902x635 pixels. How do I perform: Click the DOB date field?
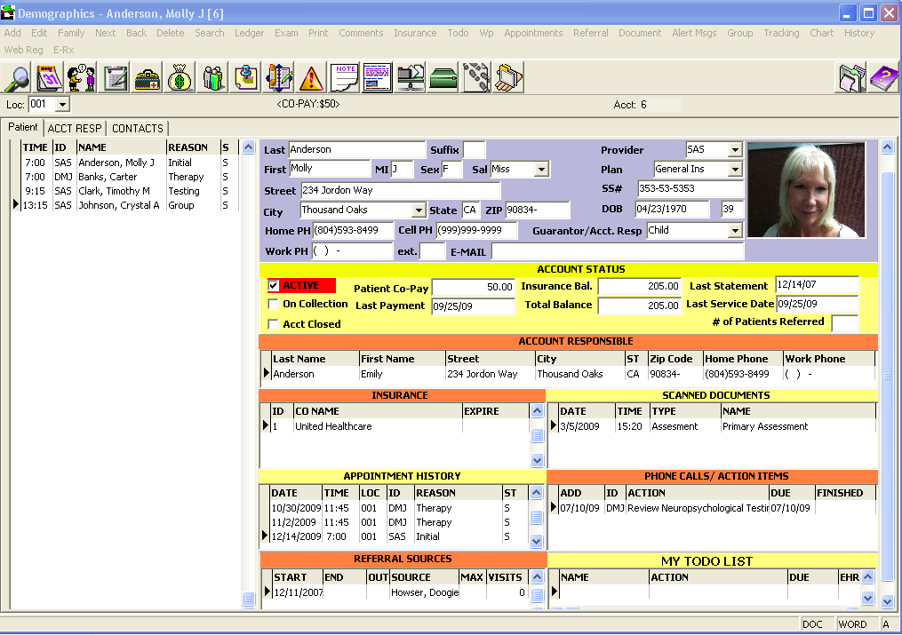point(672,210)
